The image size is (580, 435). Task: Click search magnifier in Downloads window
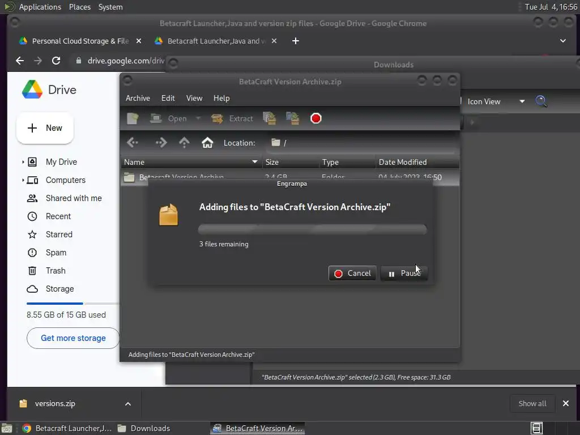541,101
